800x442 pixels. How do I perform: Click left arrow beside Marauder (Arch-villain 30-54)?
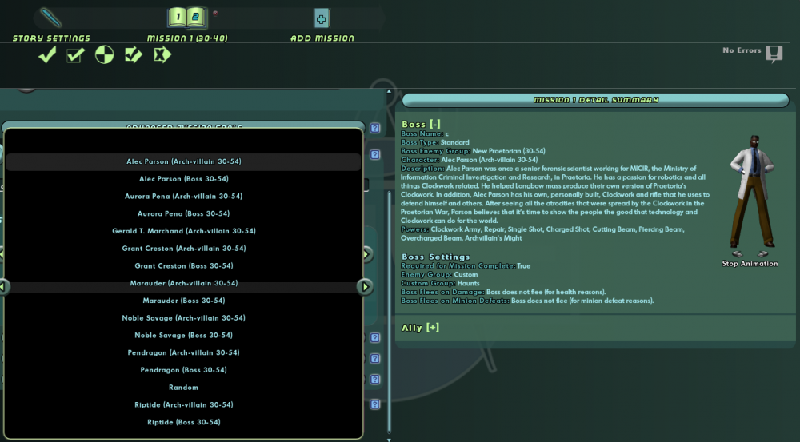click(3, 286)
